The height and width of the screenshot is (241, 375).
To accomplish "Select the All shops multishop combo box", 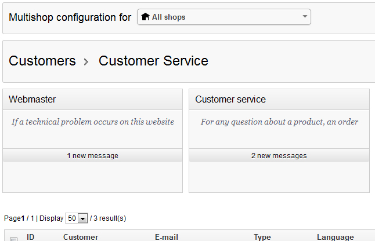I will (x=223, y=17).
